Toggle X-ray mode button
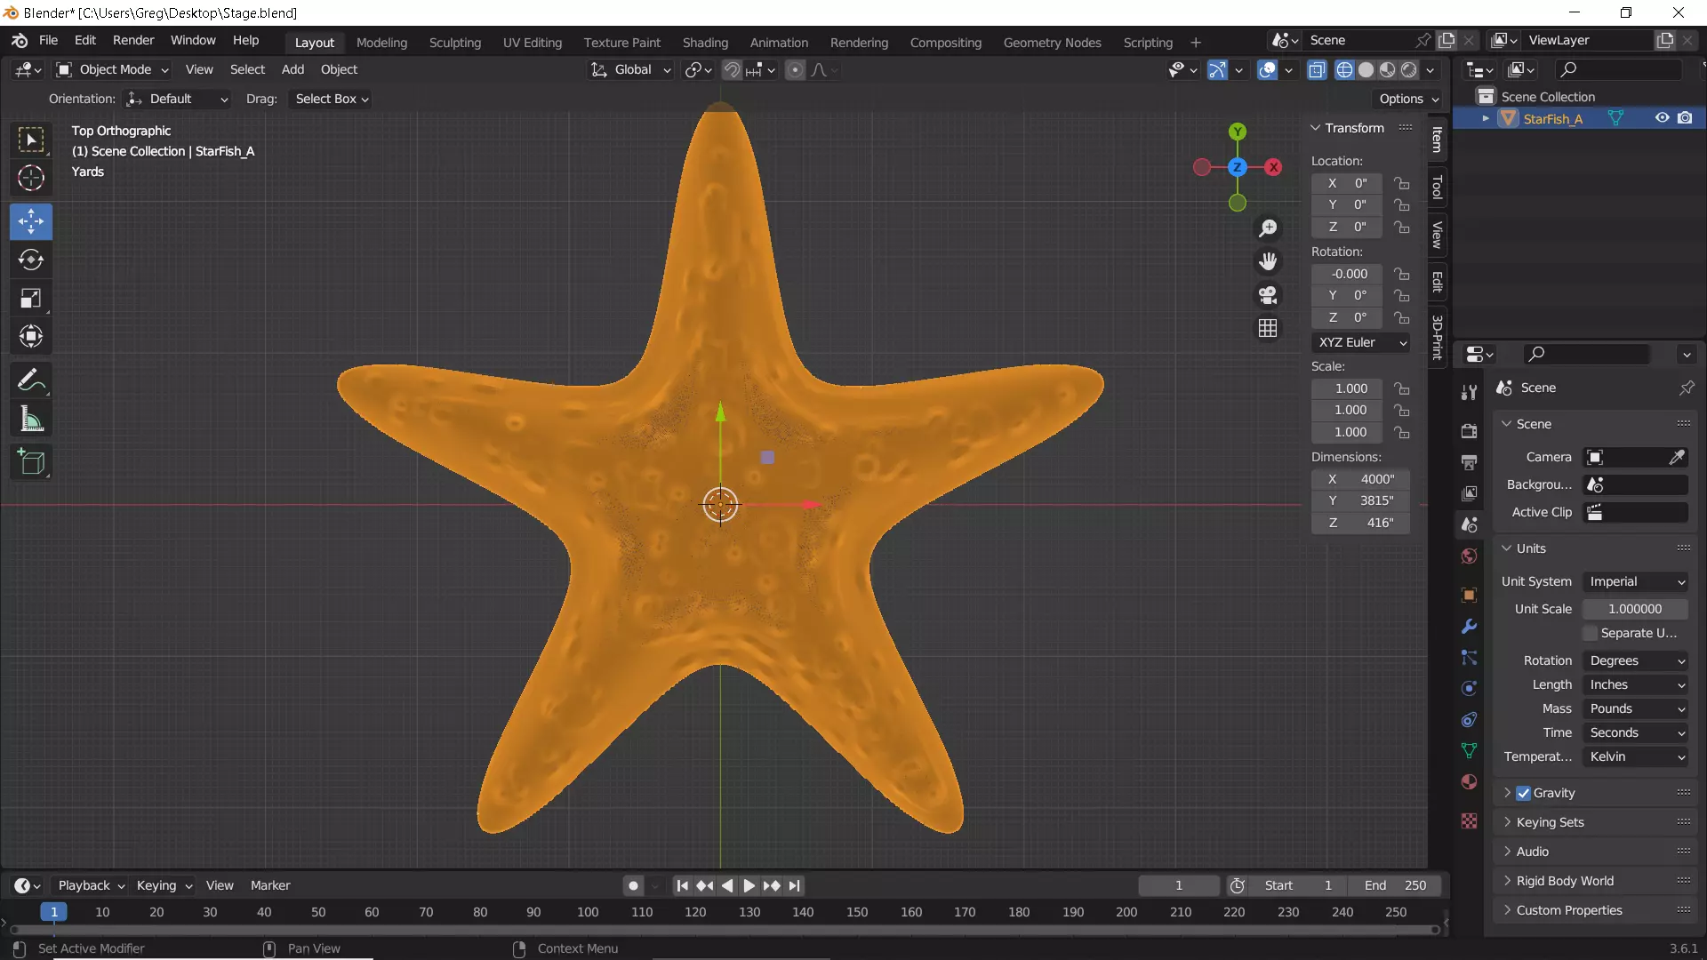Image resolution: width=1707 pixels, height=960 pixels. [x=1317, y=69]
